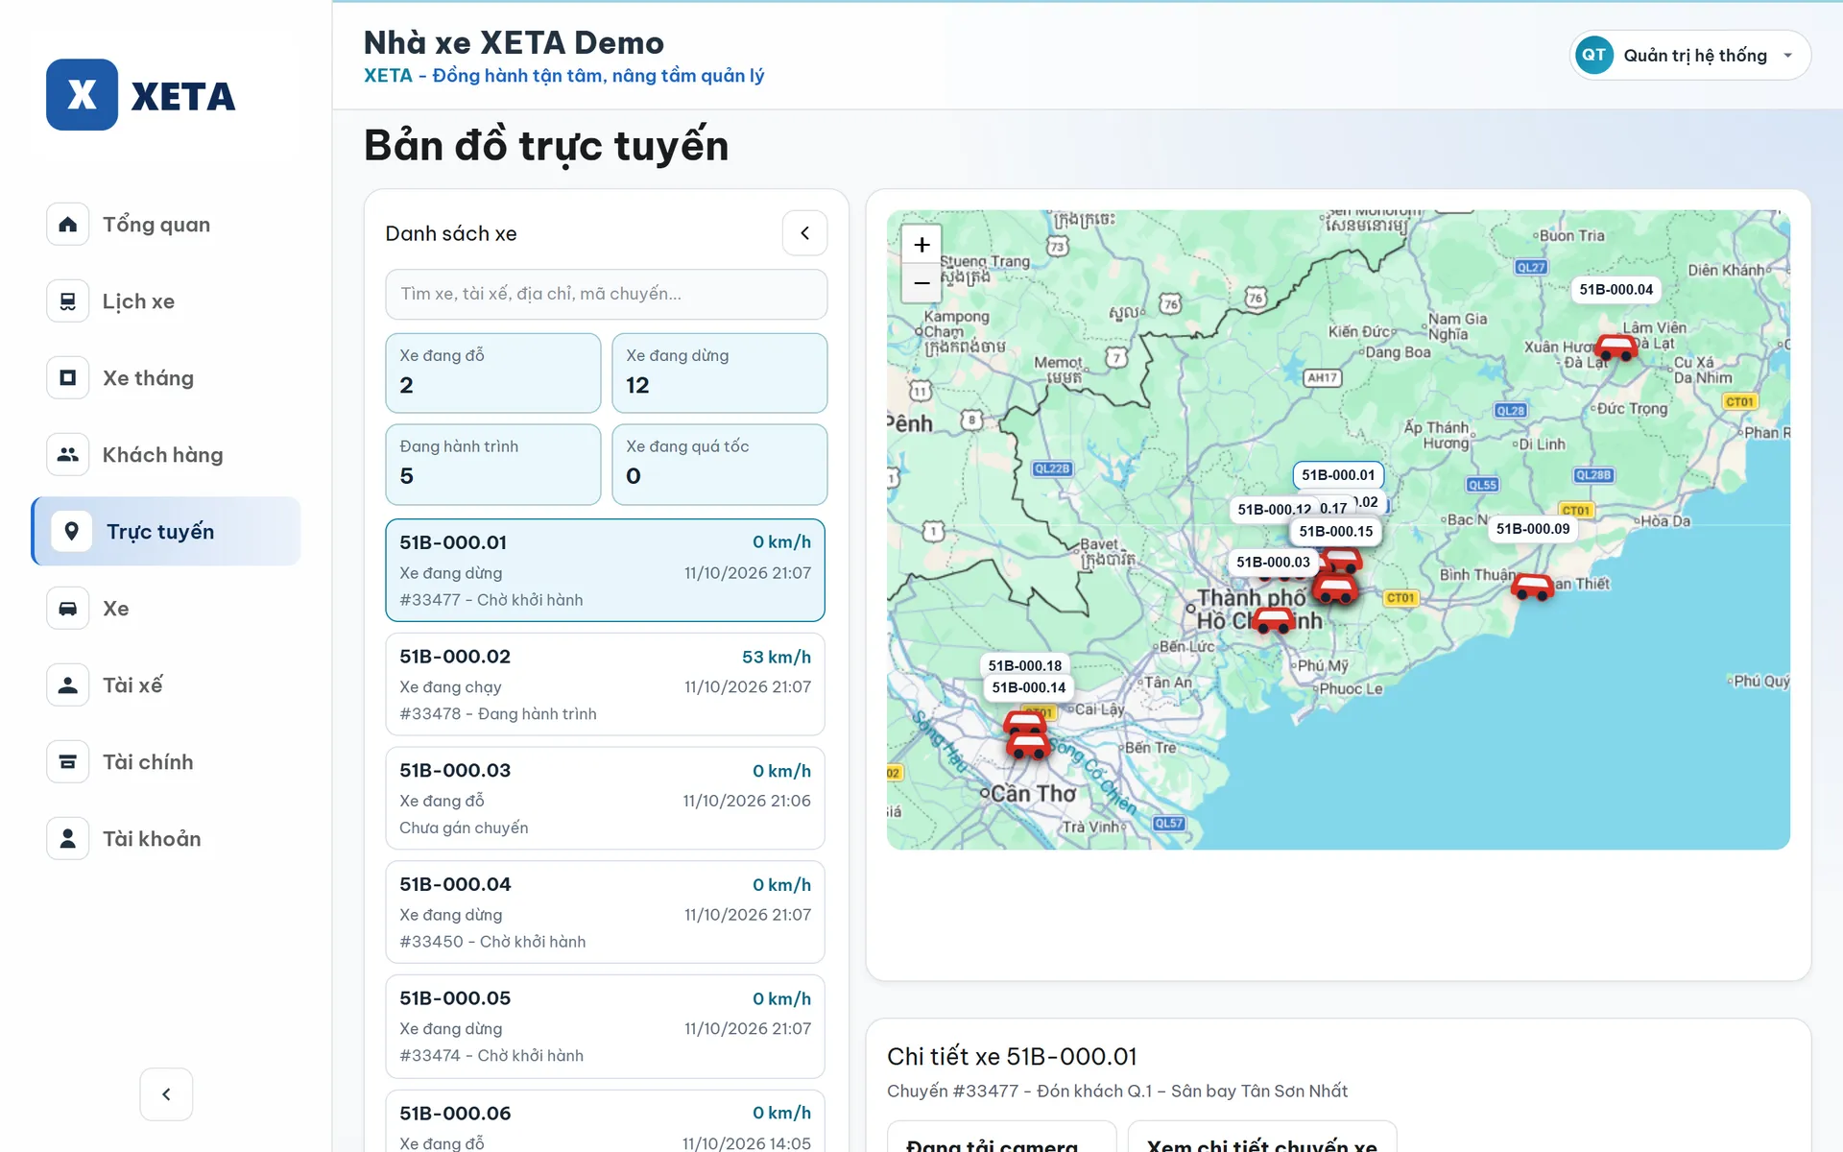Open the Khách hàng menu item

coord(162,455)
